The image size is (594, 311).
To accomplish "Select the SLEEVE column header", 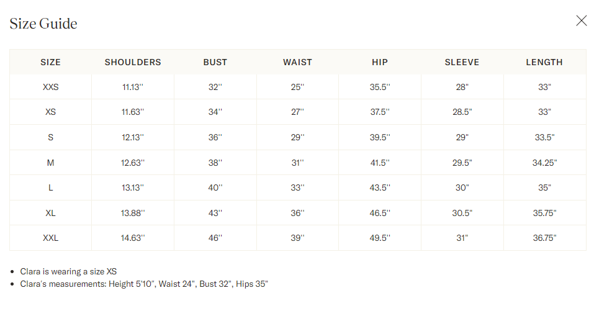I will 462,62.
